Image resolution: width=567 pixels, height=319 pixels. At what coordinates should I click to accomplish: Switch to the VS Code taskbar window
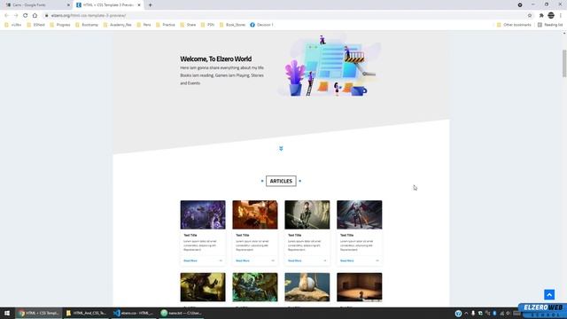pyautogui.click(x=134, y=313)
